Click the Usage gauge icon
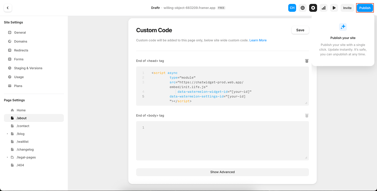 tap(10, 77)
